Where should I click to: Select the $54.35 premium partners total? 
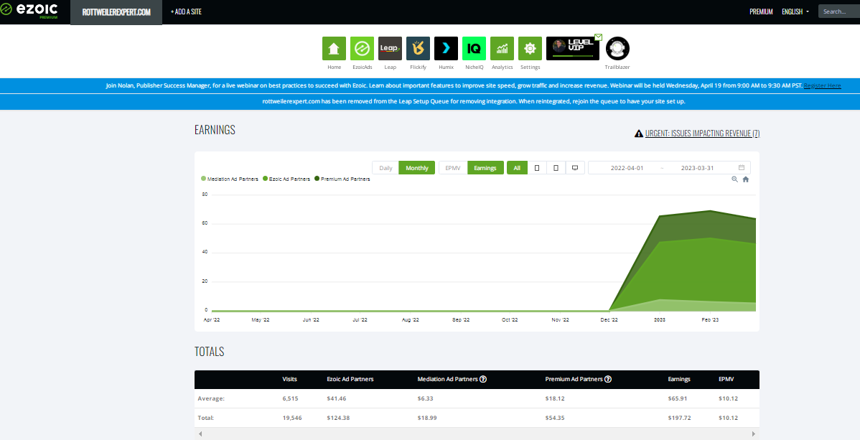click(555, 418)
